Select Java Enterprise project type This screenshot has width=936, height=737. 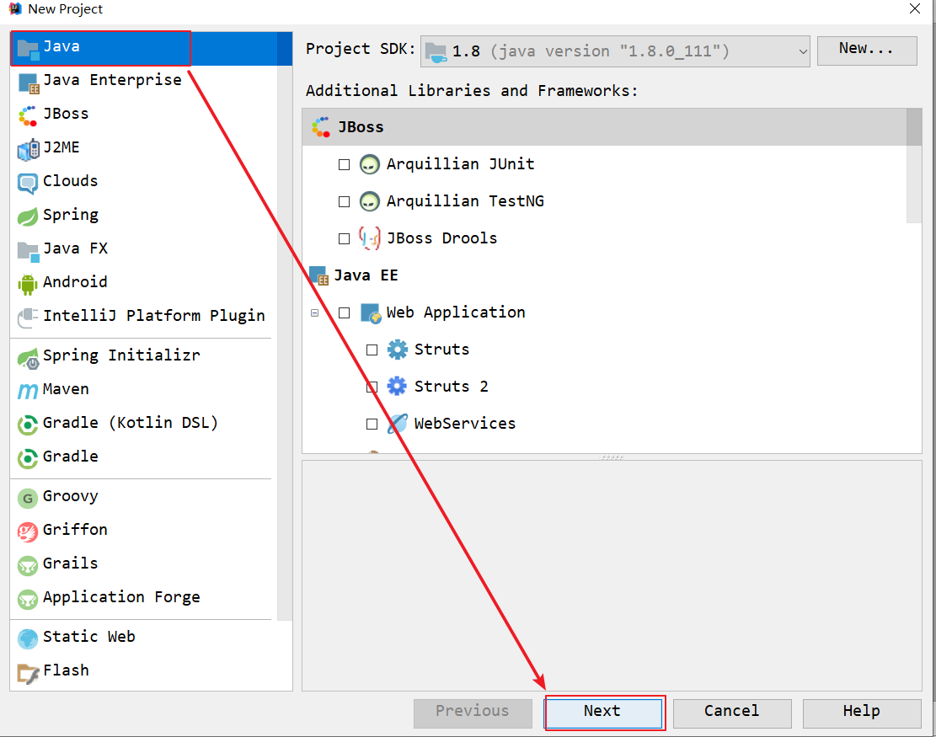111,80
